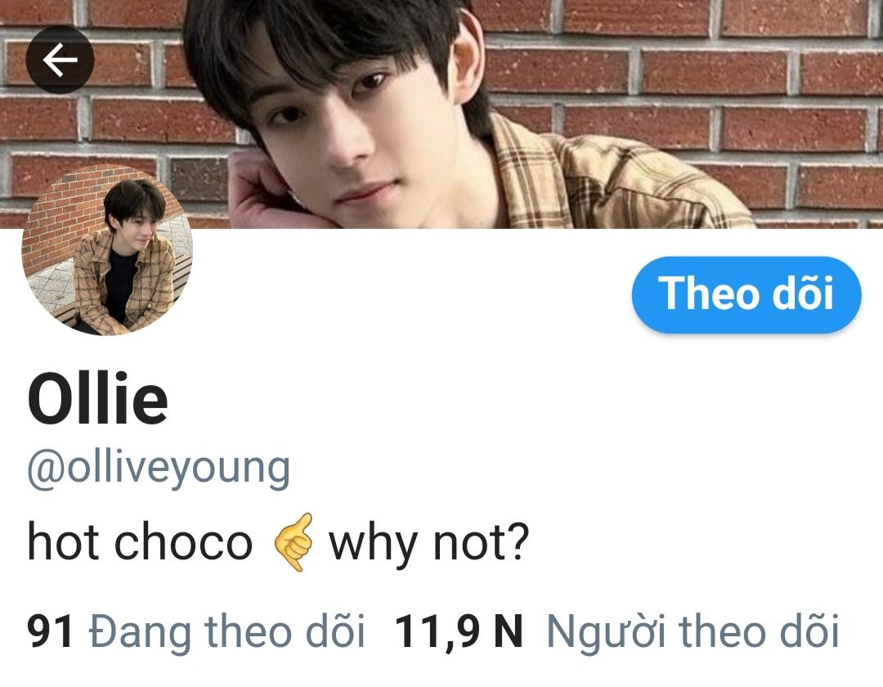Open the 11,9 N Người theo dõi list
883x687 pixels.
(x=617, y=631)
